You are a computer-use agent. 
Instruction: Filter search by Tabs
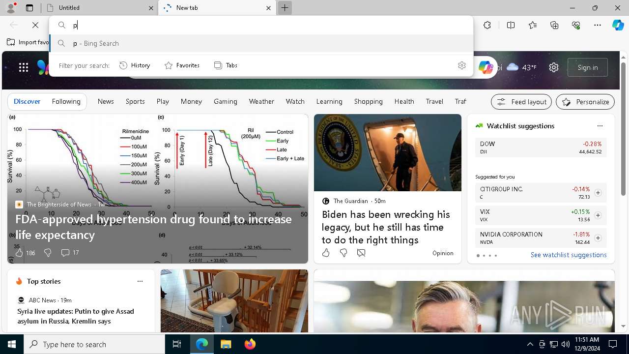point(226,65)
